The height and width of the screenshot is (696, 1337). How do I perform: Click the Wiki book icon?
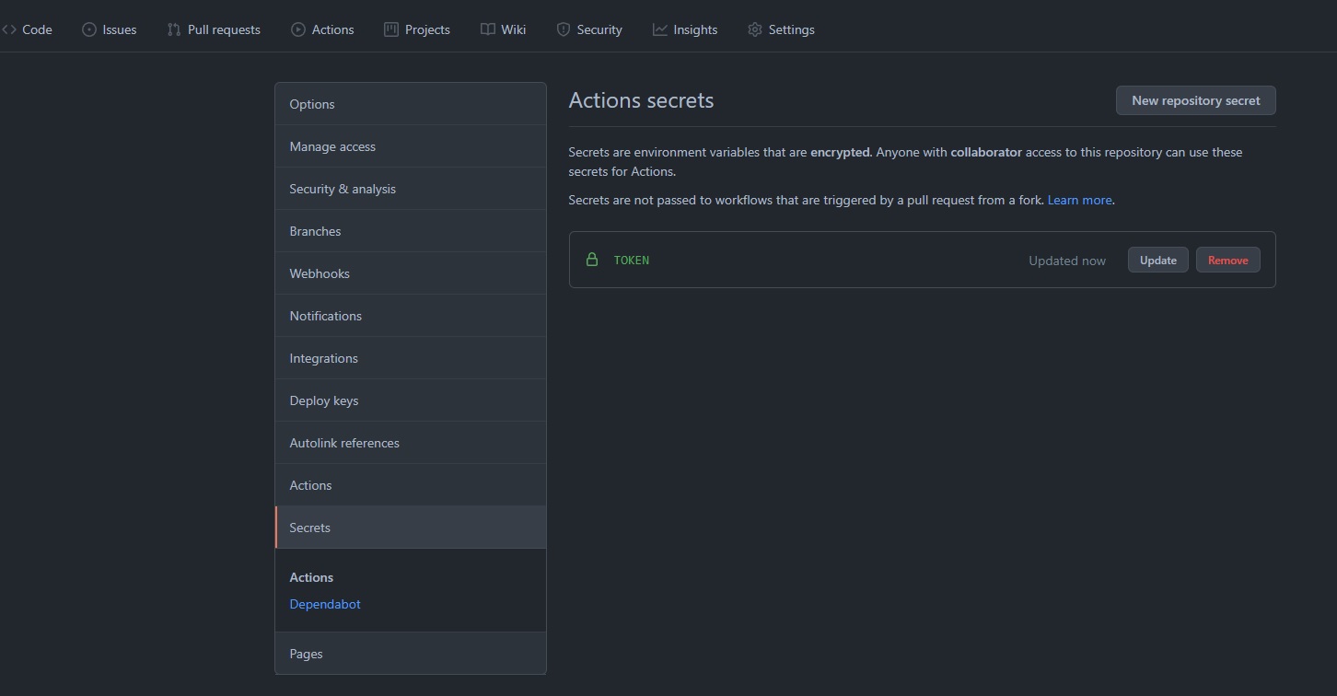(488, 29)
